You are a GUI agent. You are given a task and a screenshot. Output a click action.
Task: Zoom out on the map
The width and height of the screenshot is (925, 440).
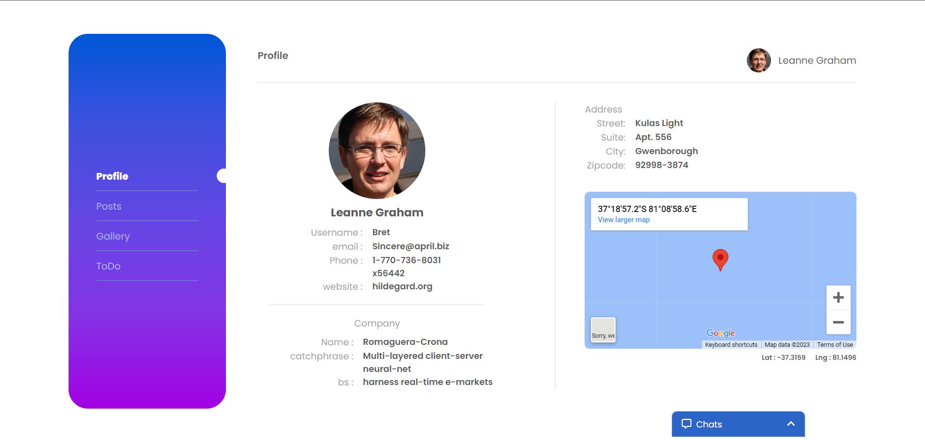[x=839, y=321]
